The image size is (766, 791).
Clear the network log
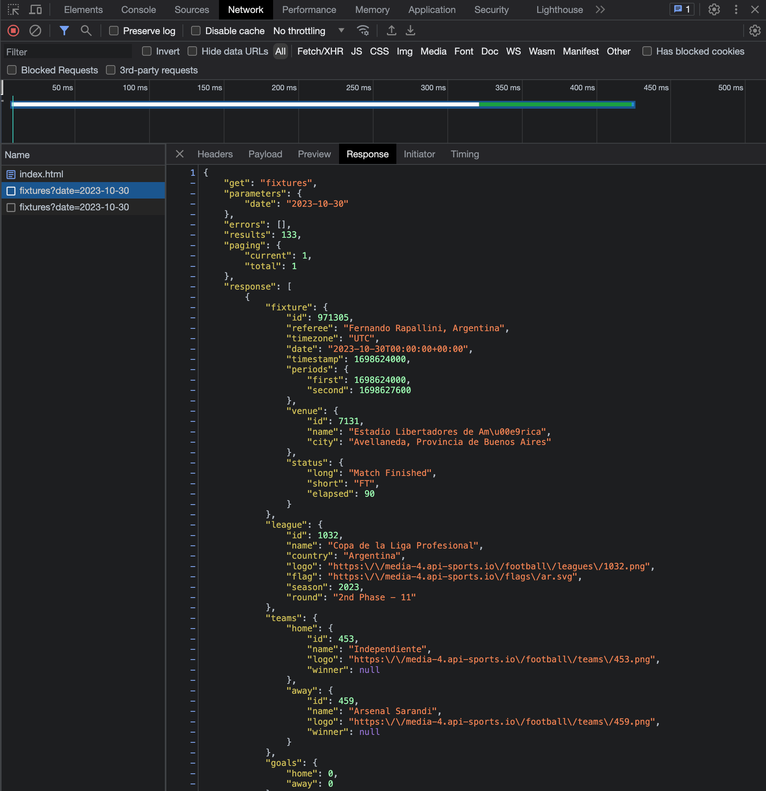(35, 31)
